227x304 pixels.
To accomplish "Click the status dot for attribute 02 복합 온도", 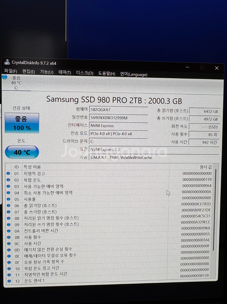I will click(x=8, y=180).
